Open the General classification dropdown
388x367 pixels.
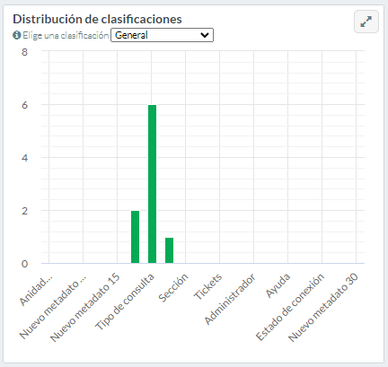click(x=162, y=35)
